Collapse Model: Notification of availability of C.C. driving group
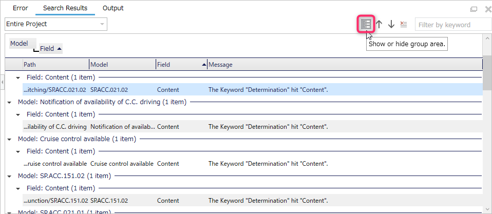Viewport: 492px width, 214px height. [x=9, y=102]
